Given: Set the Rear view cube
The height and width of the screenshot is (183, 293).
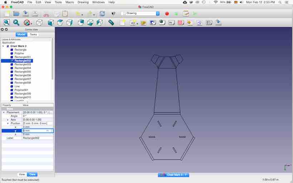Looking at the screenshot, I should point(81,23).
